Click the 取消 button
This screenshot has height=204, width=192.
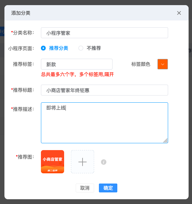[85, 188]
